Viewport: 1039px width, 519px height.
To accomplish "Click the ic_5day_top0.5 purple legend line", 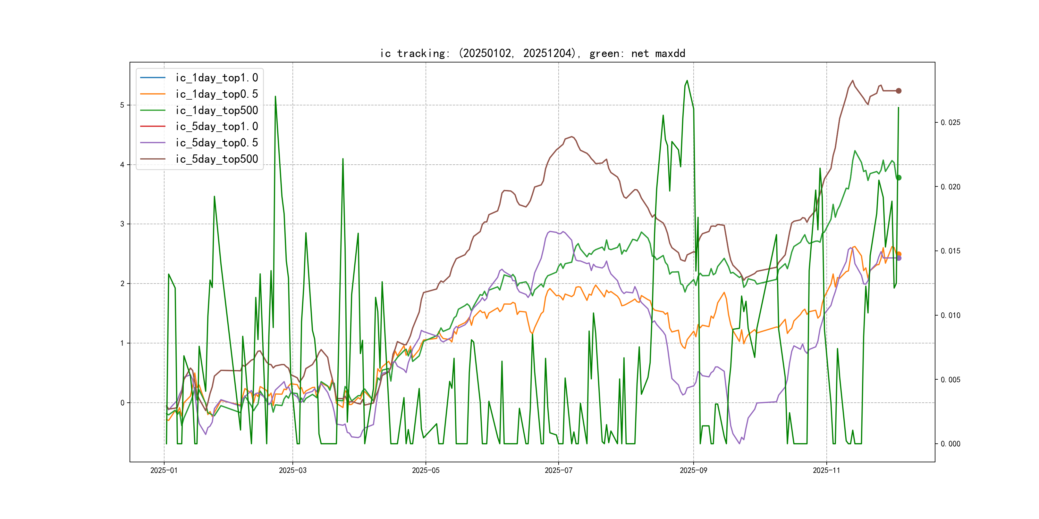I will coord(152,143).
